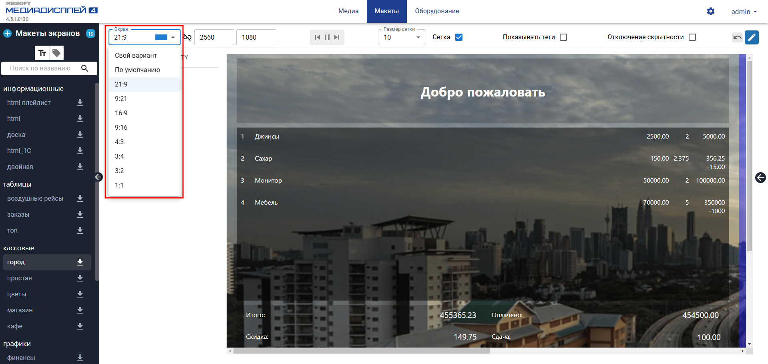Choose the 4:3 aspect ratio

tap(145, 142)
